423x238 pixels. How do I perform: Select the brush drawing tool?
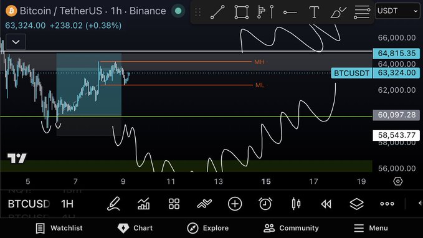pyautogui.click(x=338, y=12)
